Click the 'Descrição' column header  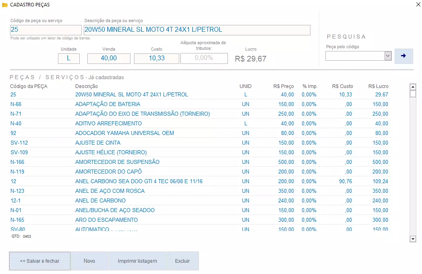(87, 86)
